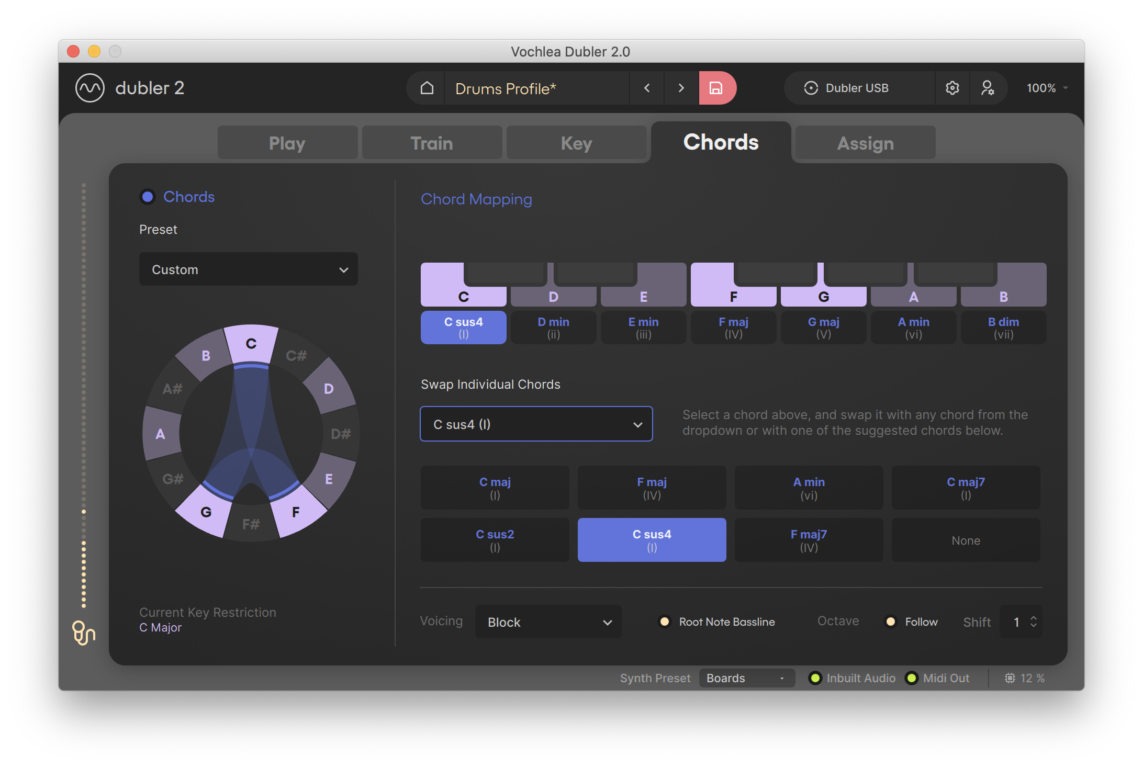Select note G on the key wheel

[x=206, y=512]
